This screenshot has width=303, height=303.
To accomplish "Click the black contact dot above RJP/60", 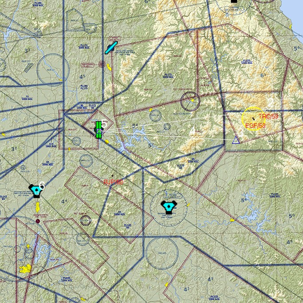I will pyautogui.click(x=113, y=176).
